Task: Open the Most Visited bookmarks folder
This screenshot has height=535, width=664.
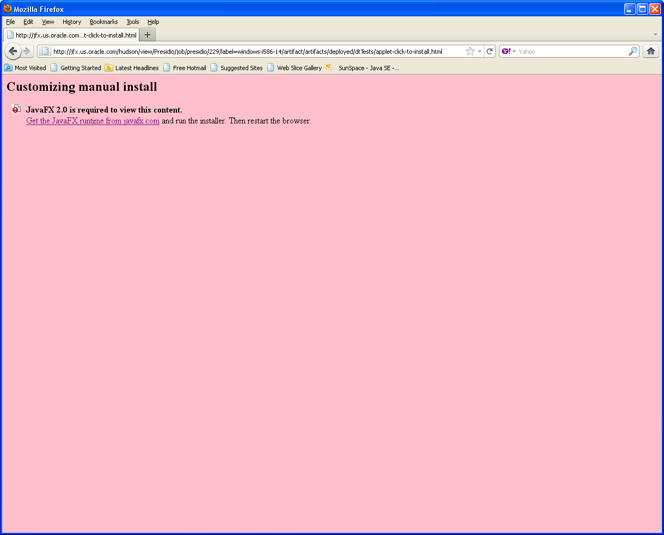Action: click(25, 68)
